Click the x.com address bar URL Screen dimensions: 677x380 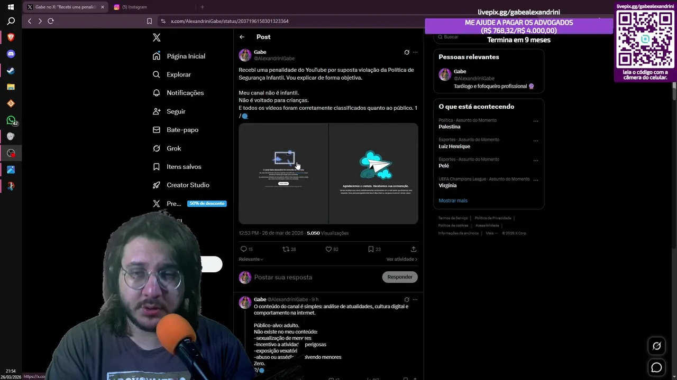[230, 21]
